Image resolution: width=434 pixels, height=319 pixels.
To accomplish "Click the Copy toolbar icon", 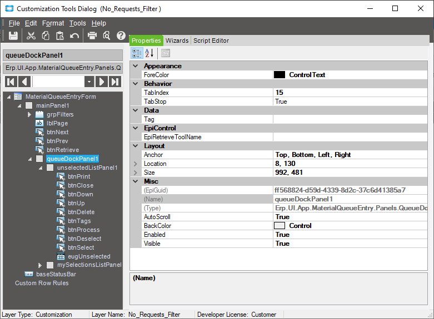I will tap(46, 36).
